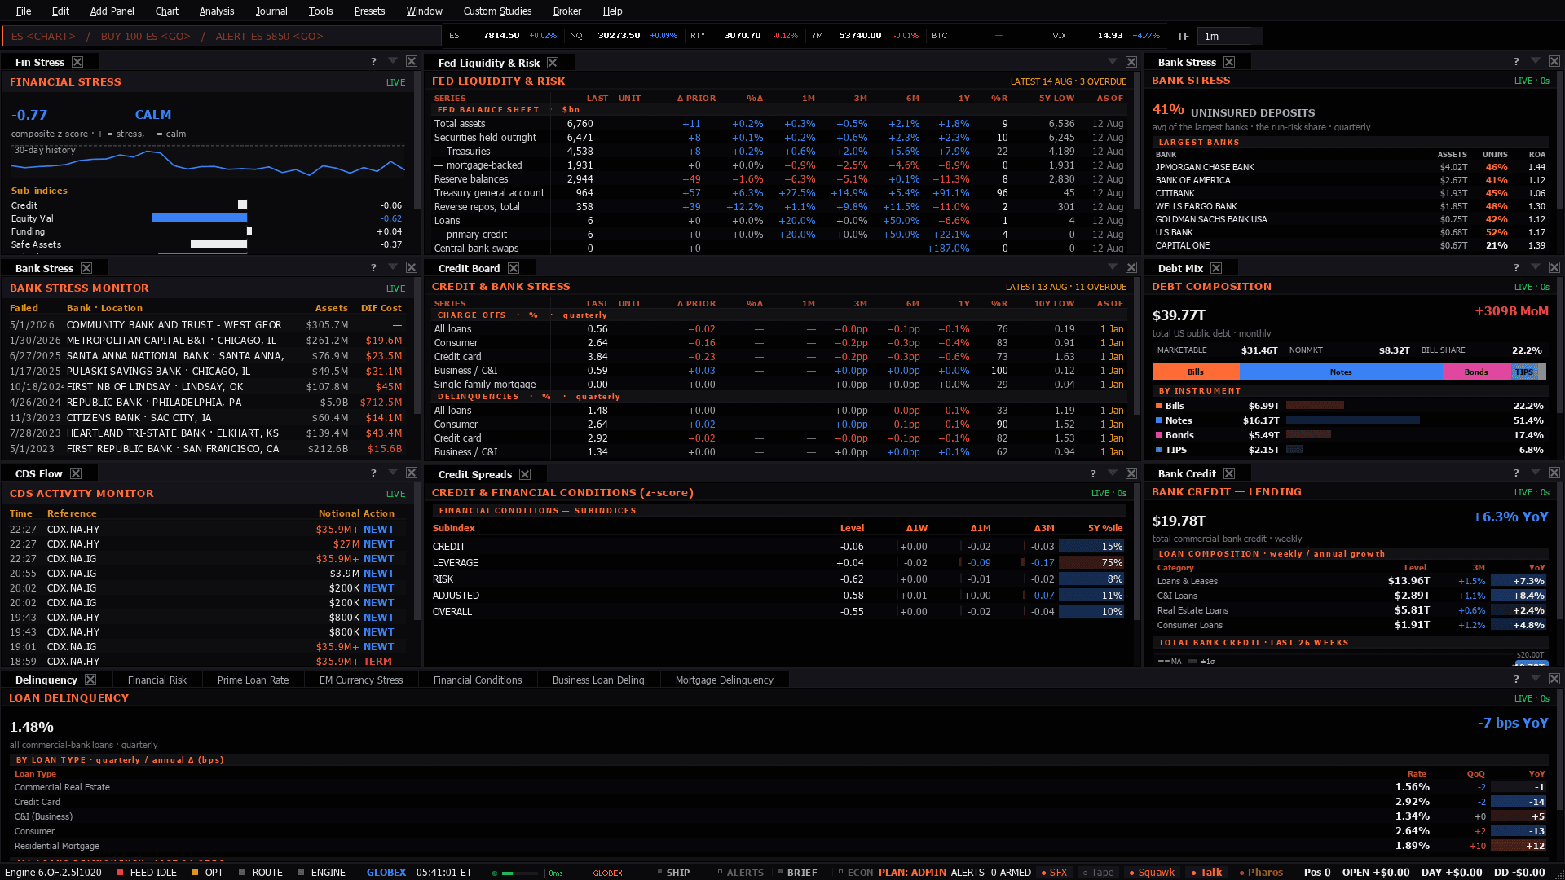Toggle Squawk in status bar
This screenshot has height=880, width=1565.
click(x=1152, y=872)
